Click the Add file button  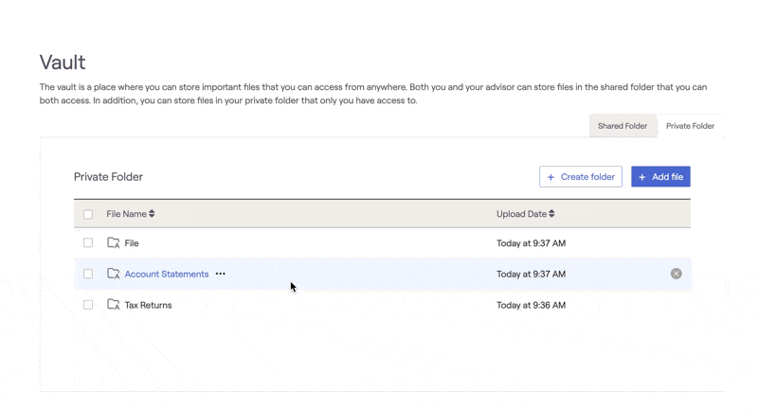pyautogui.click(x=660, y=177)
